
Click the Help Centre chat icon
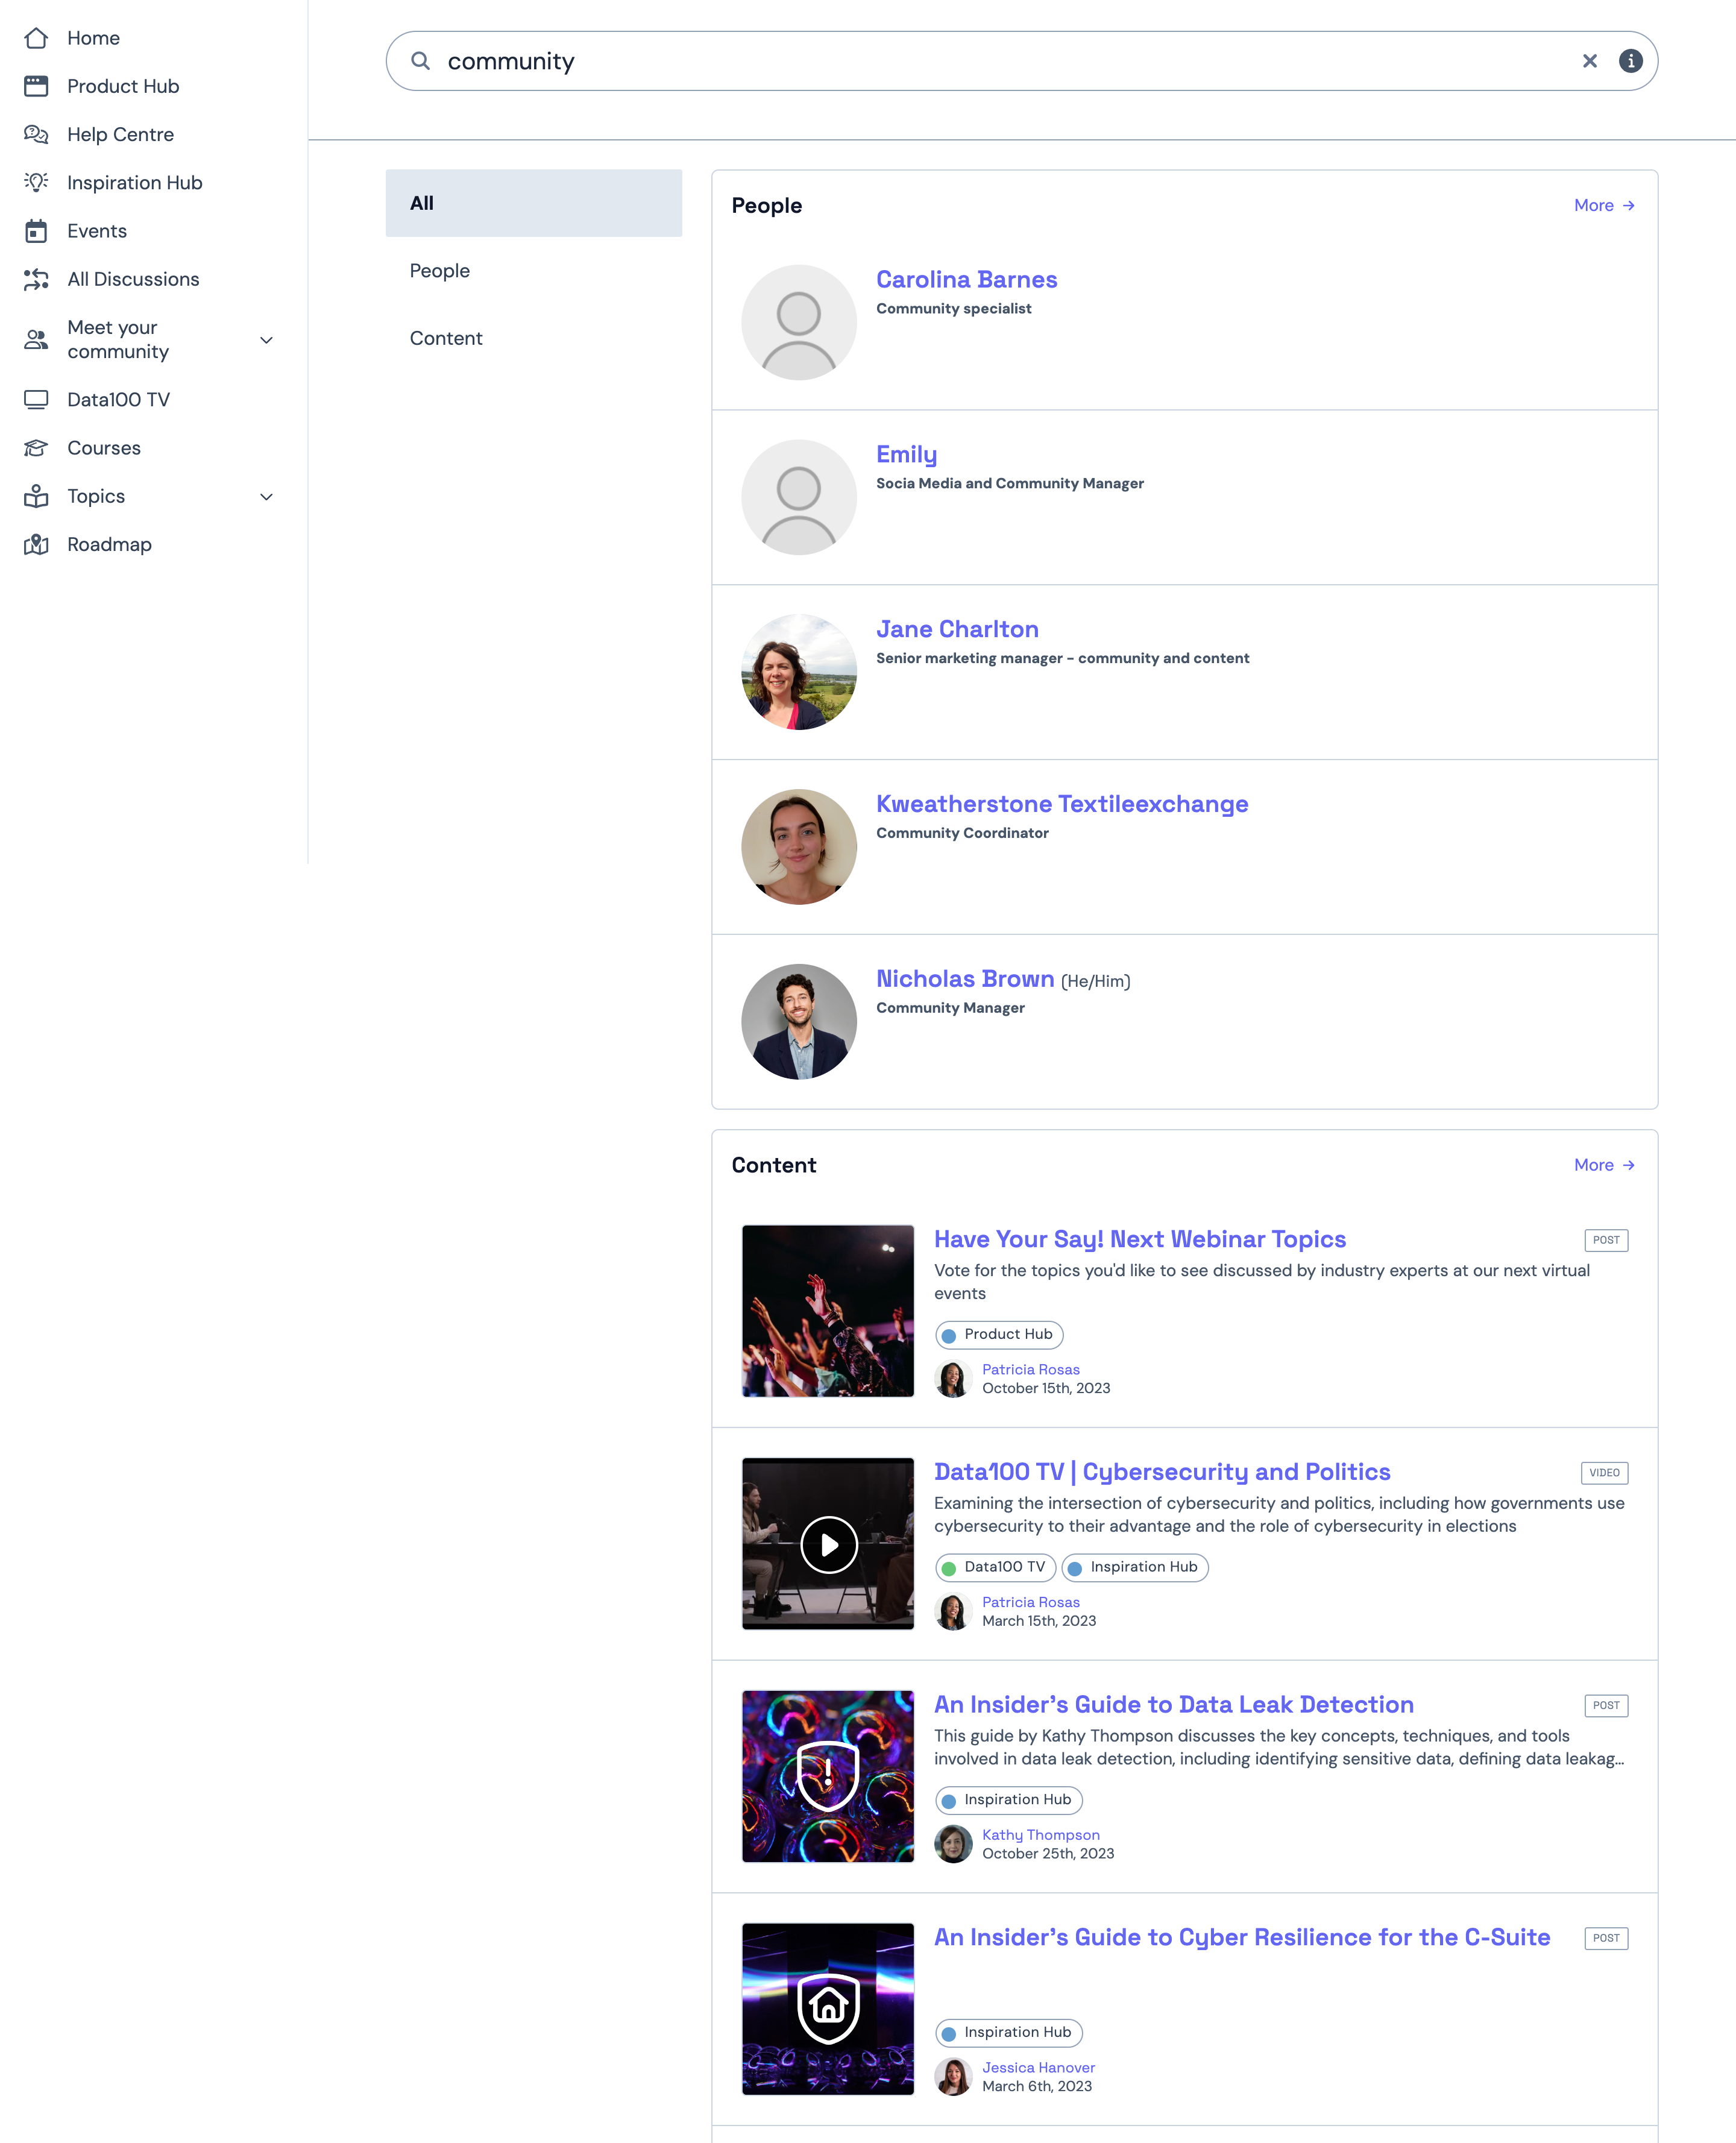36,134
